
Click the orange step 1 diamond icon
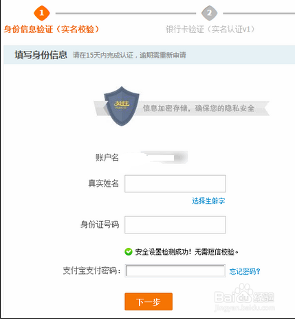coord(41,13)
